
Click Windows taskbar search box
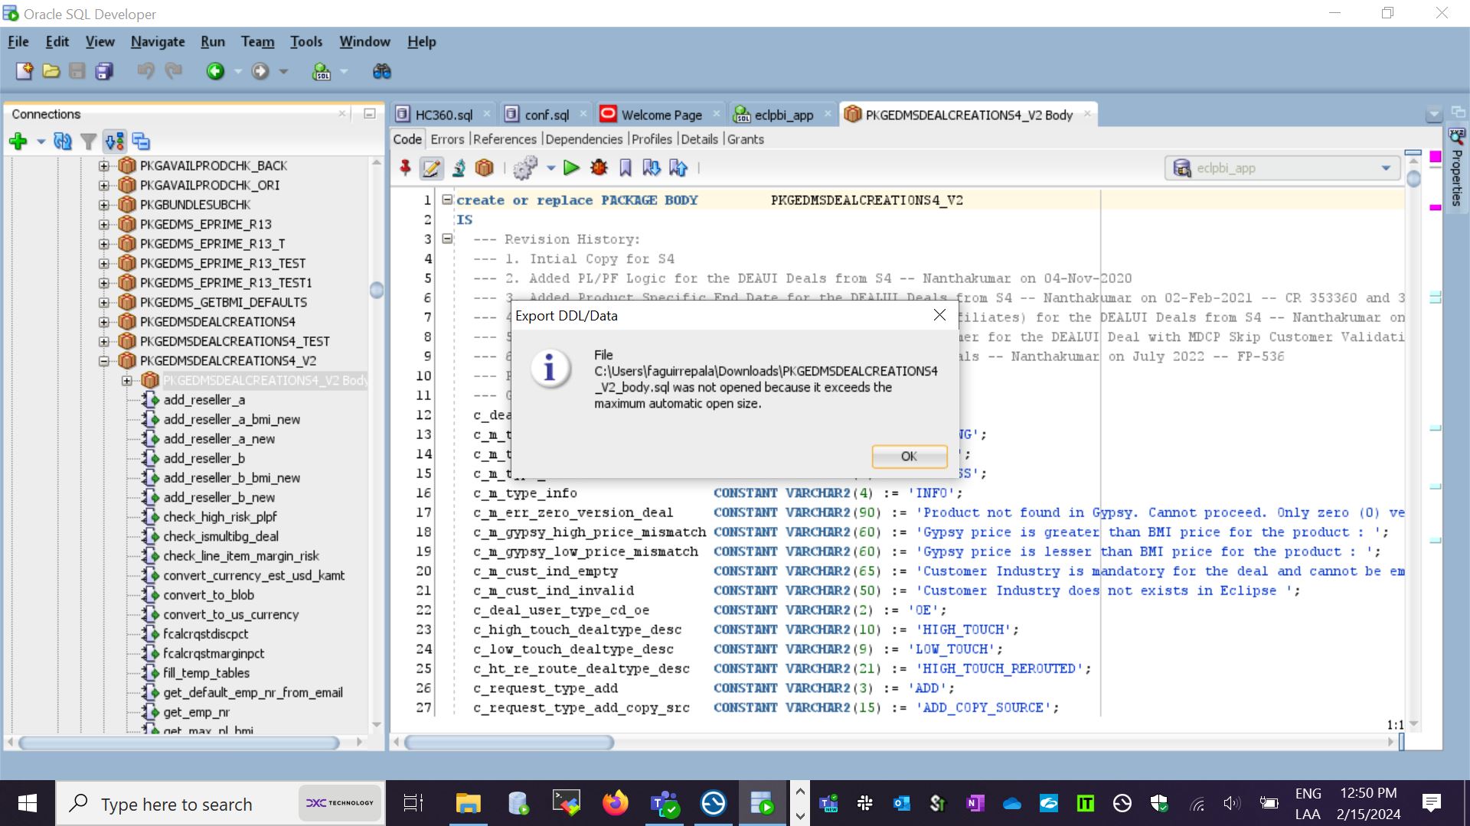220,804
